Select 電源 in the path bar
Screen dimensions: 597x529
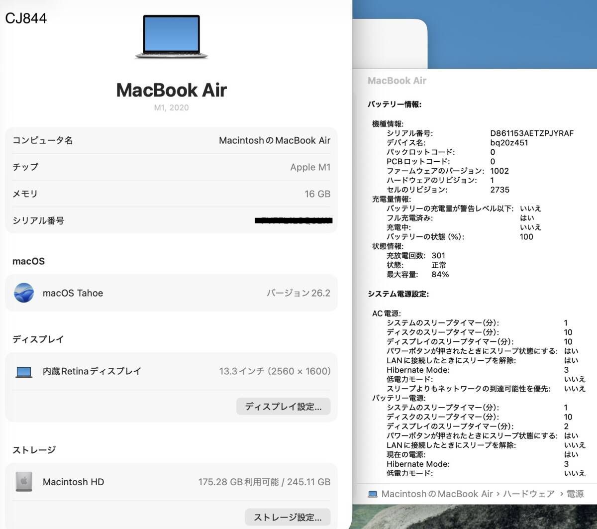pos(575,494)
